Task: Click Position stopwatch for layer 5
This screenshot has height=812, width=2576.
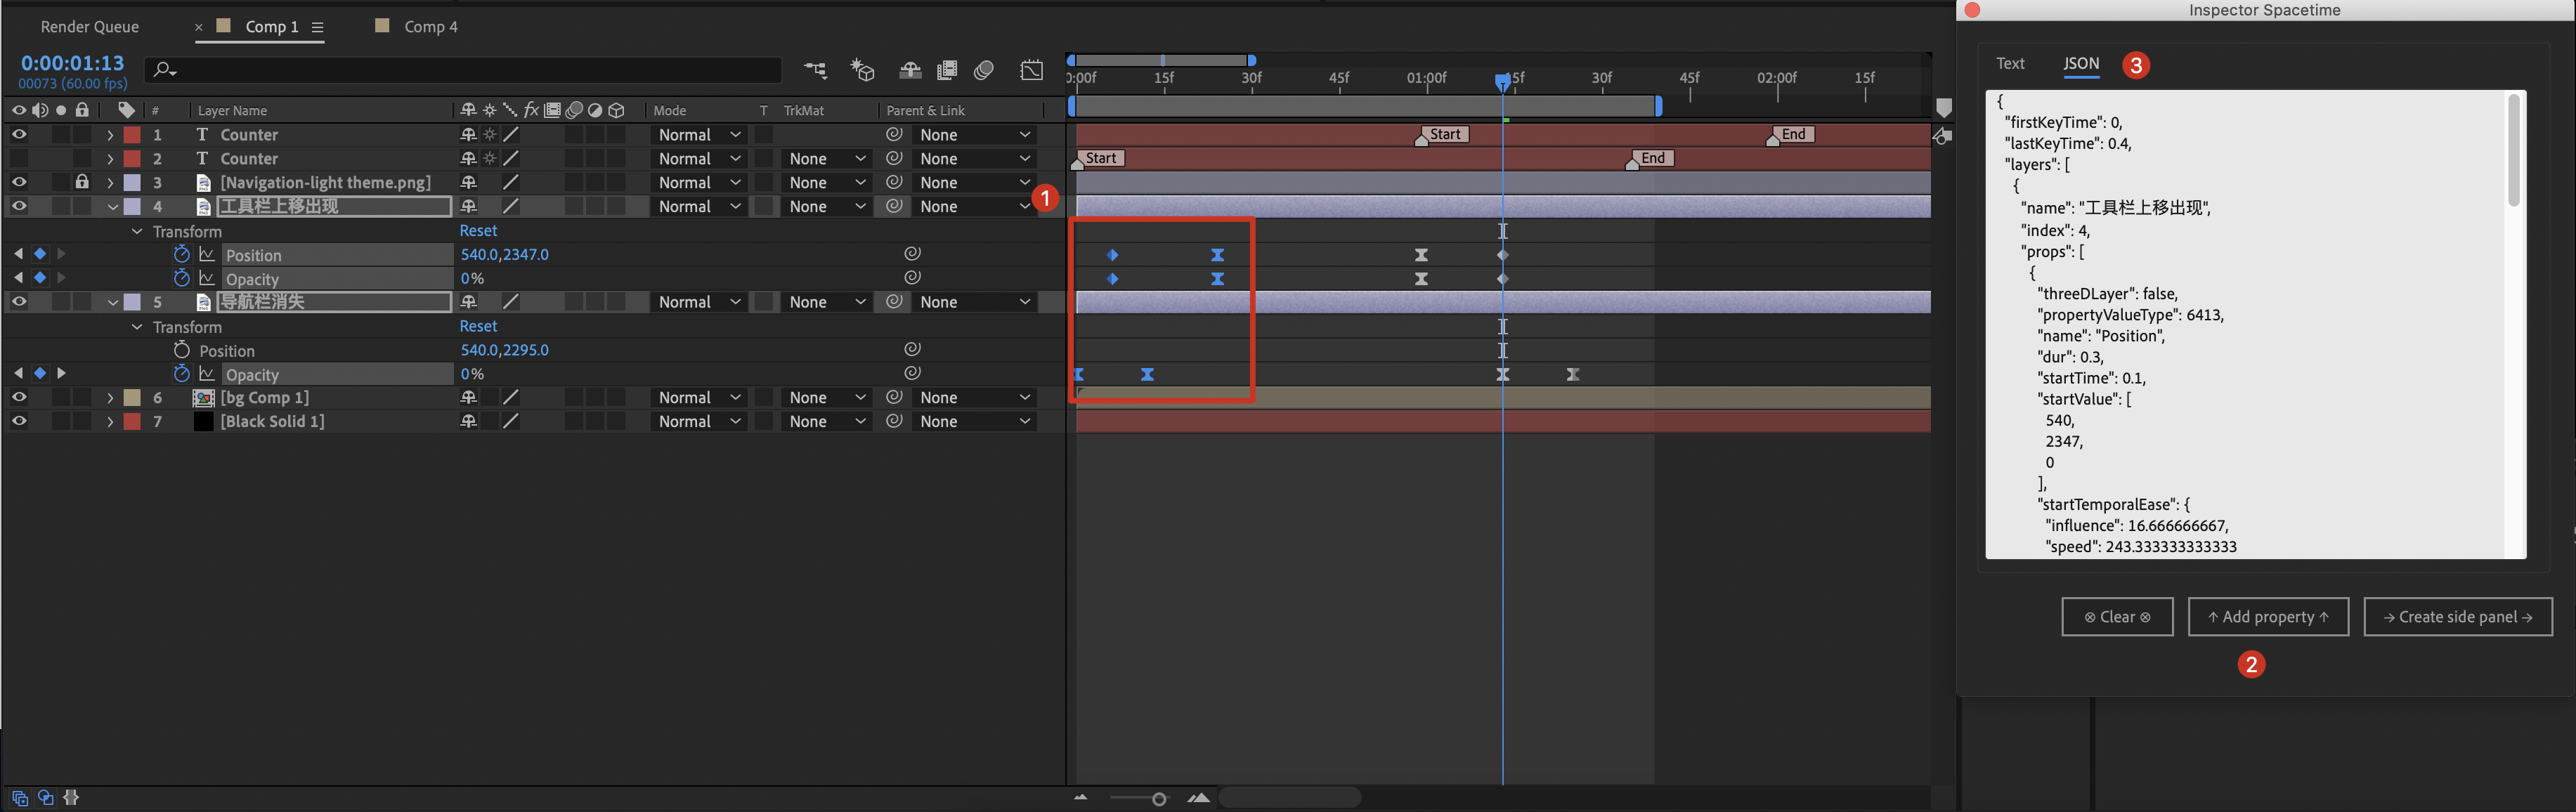Action: [181, 350]
